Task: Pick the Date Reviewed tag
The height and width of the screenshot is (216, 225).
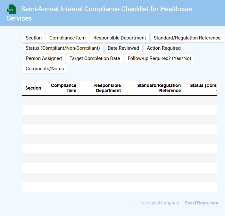Action: point(123,48)
